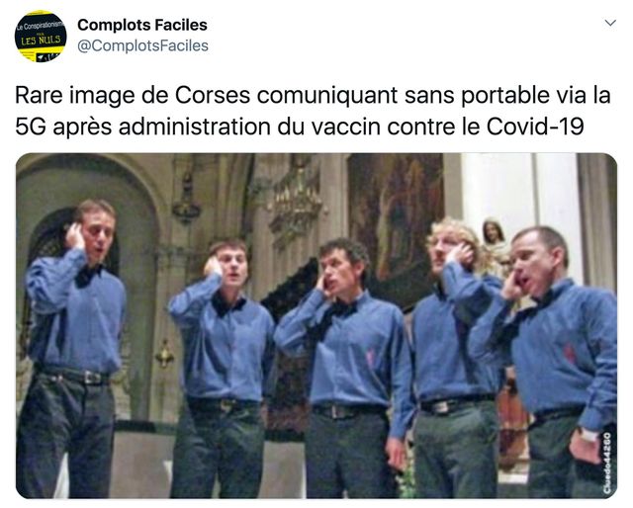This screenshot has height=508, width=633.
Task: Click the Cluedo44260 watermark on the photo
Action: [607, 463]
